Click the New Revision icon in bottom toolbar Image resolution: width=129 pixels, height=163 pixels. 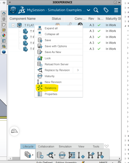click(x=81, y=155)
